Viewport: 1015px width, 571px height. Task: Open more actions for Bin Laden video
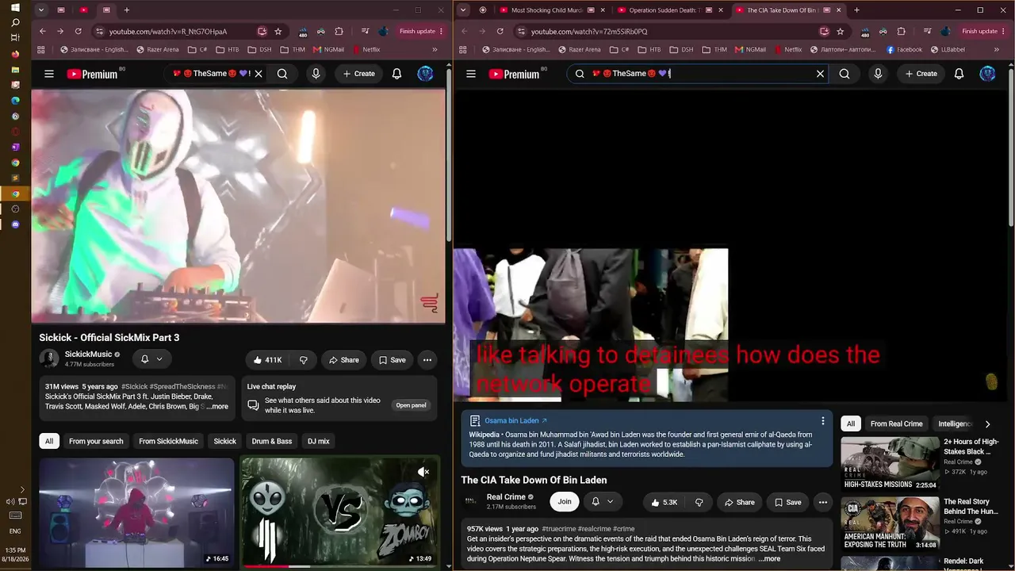pos(823,502)
